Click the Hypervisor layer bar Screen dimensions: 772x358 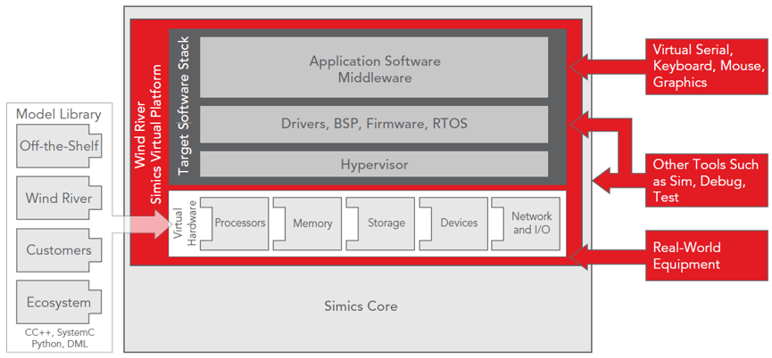pyautogui.click(x=374, y=165)
